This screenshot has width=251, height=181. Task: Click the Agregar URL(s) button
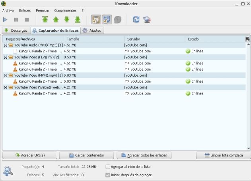coord(30,155)
